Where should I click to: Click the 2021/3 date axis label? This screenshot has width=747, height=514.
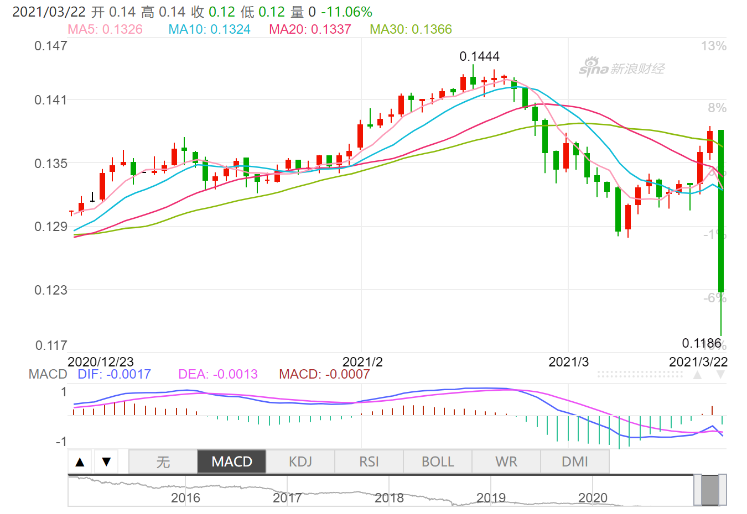tap(568, 362)
